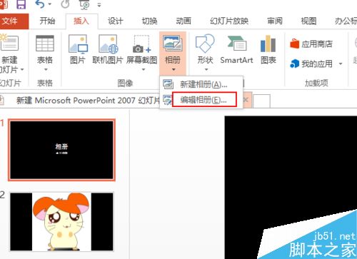Open the Undo history dropdown arrow

point(50,4)
